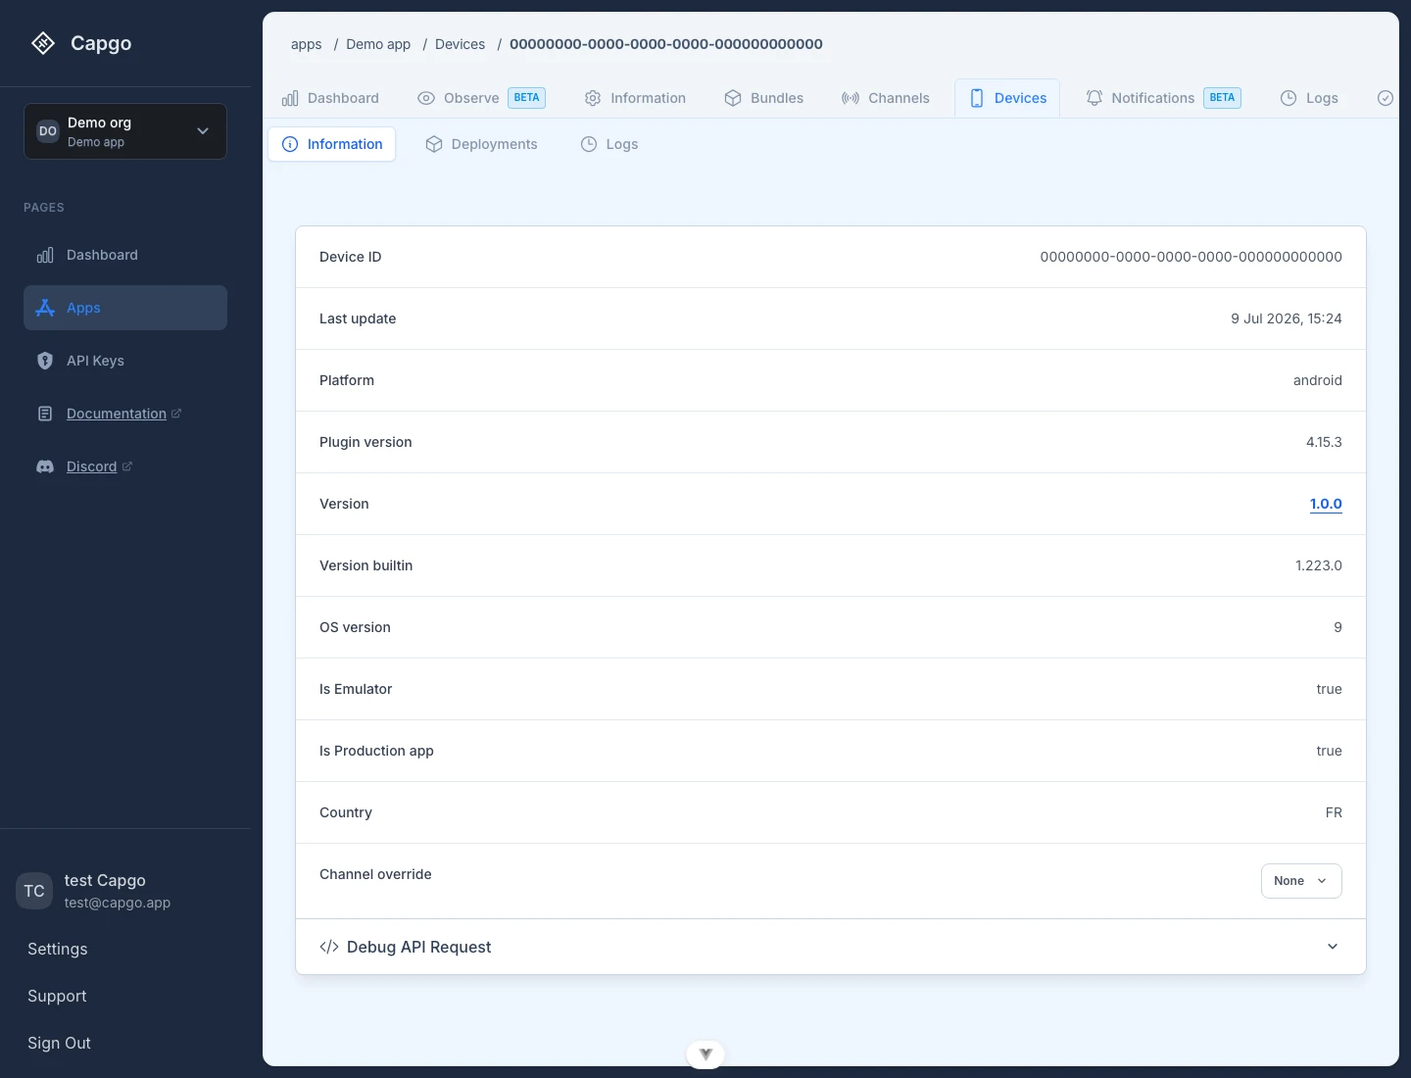Go to Demo app in breadcrumb
The height and width of the screenshot is (1078, 1411).
[378, 44]
